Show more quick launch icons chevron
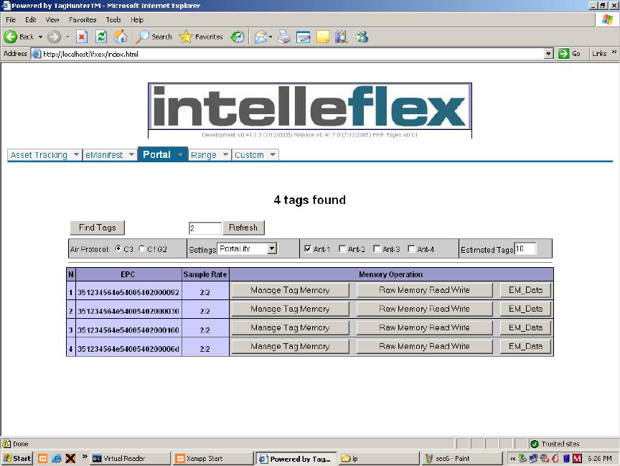This screenshot has height=466, width=620. 85,457
